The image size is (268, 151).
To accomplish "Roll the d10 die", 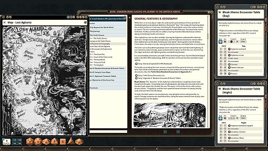I will click(x=46, y=142).
